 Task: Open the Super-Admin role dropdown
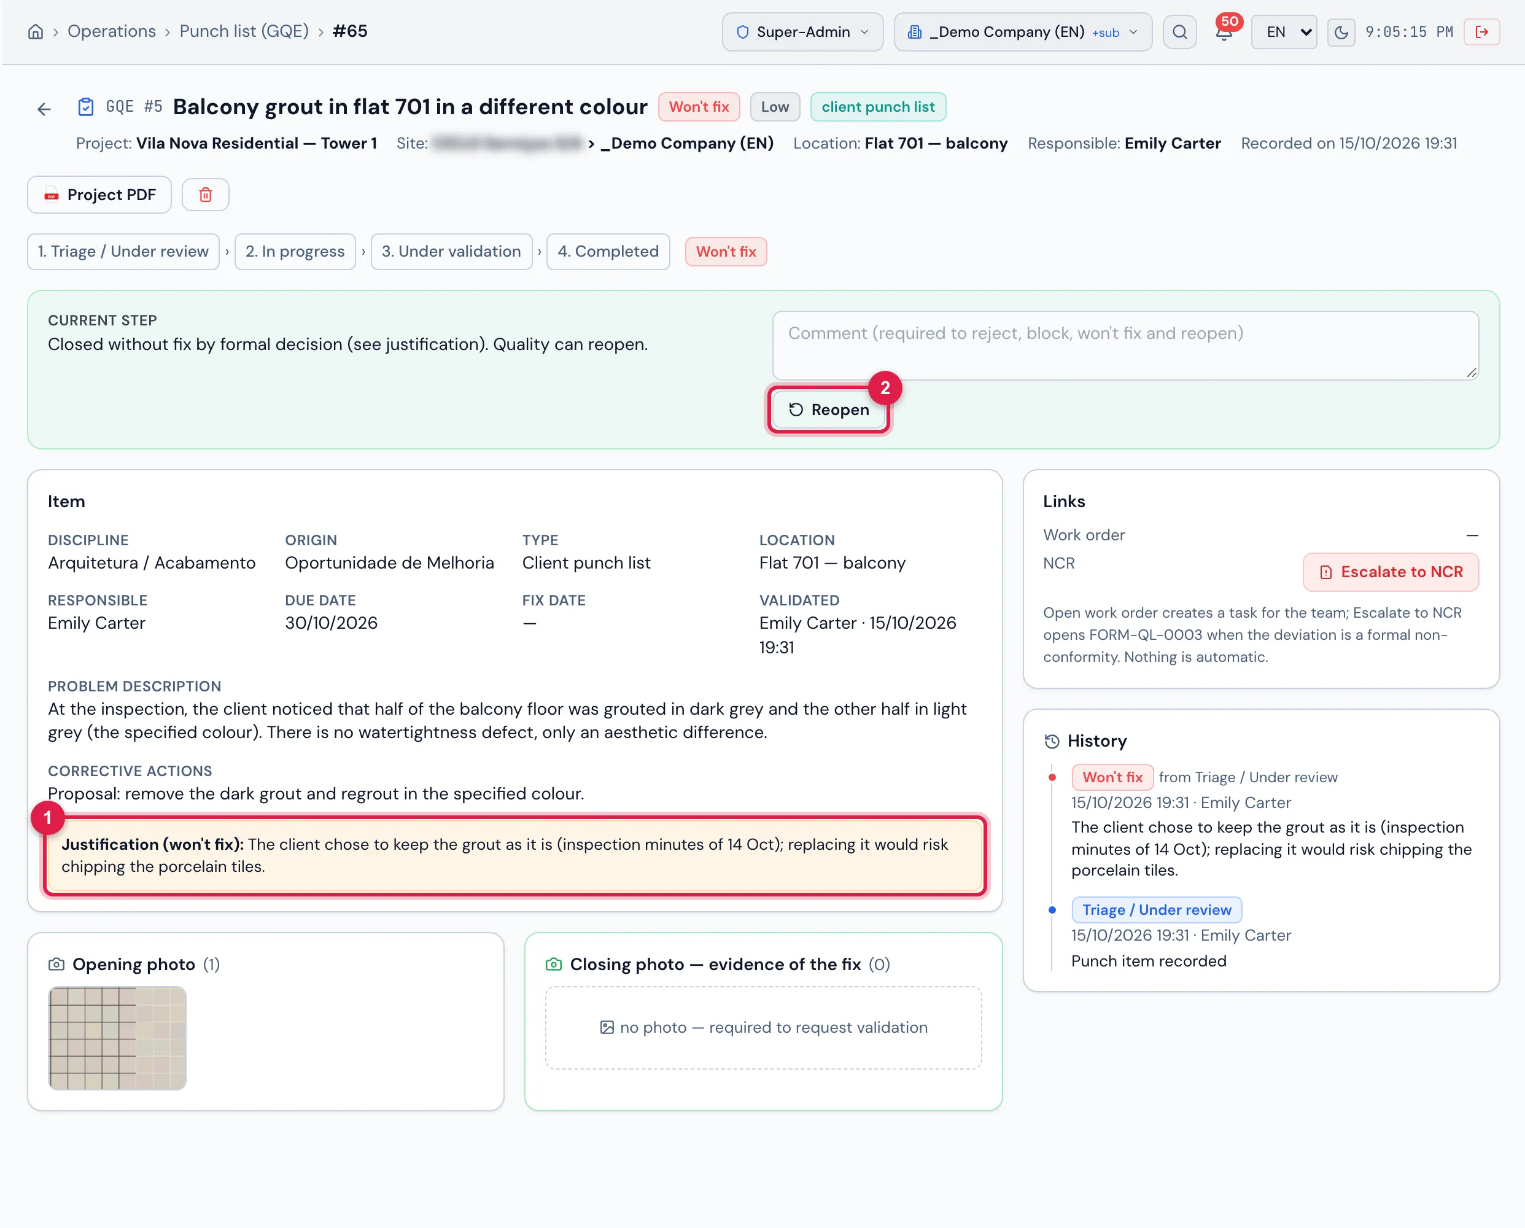(802, 32)
